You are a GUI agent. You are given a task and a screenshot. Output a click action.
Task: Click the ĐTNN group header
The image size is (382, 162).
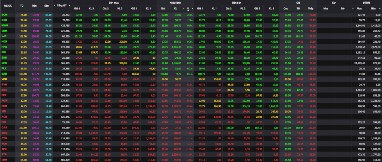tap(366, 3)
